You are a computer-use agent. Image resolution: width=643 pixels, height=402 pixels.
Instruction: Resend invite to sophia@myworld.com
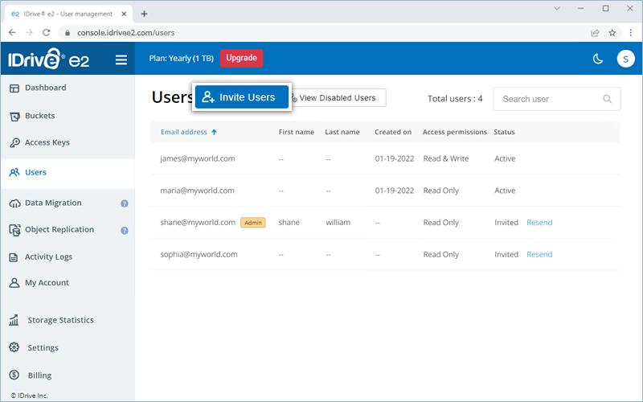[x=539, y=255]
